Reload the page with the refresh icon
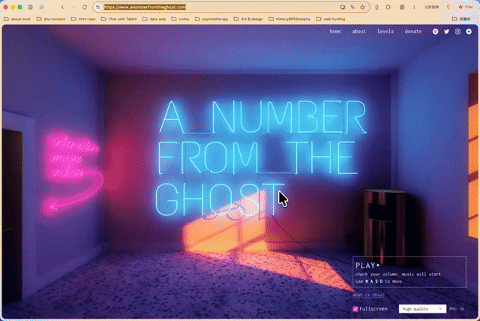The image size is (480, 321). coord(85,7)
